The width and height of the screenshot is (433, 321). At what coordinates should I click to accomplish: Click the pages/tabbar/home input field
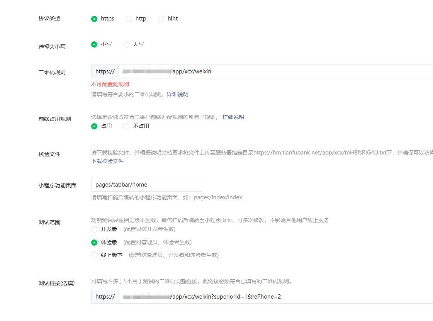[x=147, y=185]
